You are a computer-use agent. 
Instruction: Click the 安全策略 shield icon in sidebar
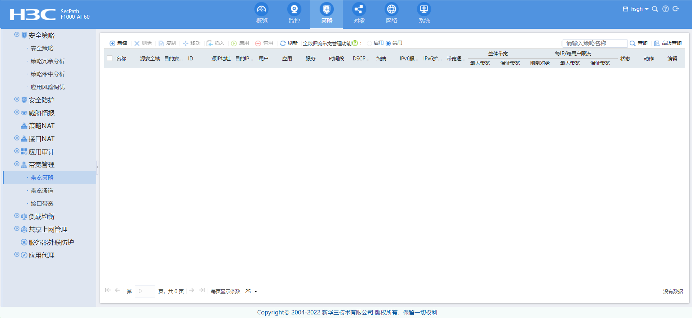(x=24, y=35)
